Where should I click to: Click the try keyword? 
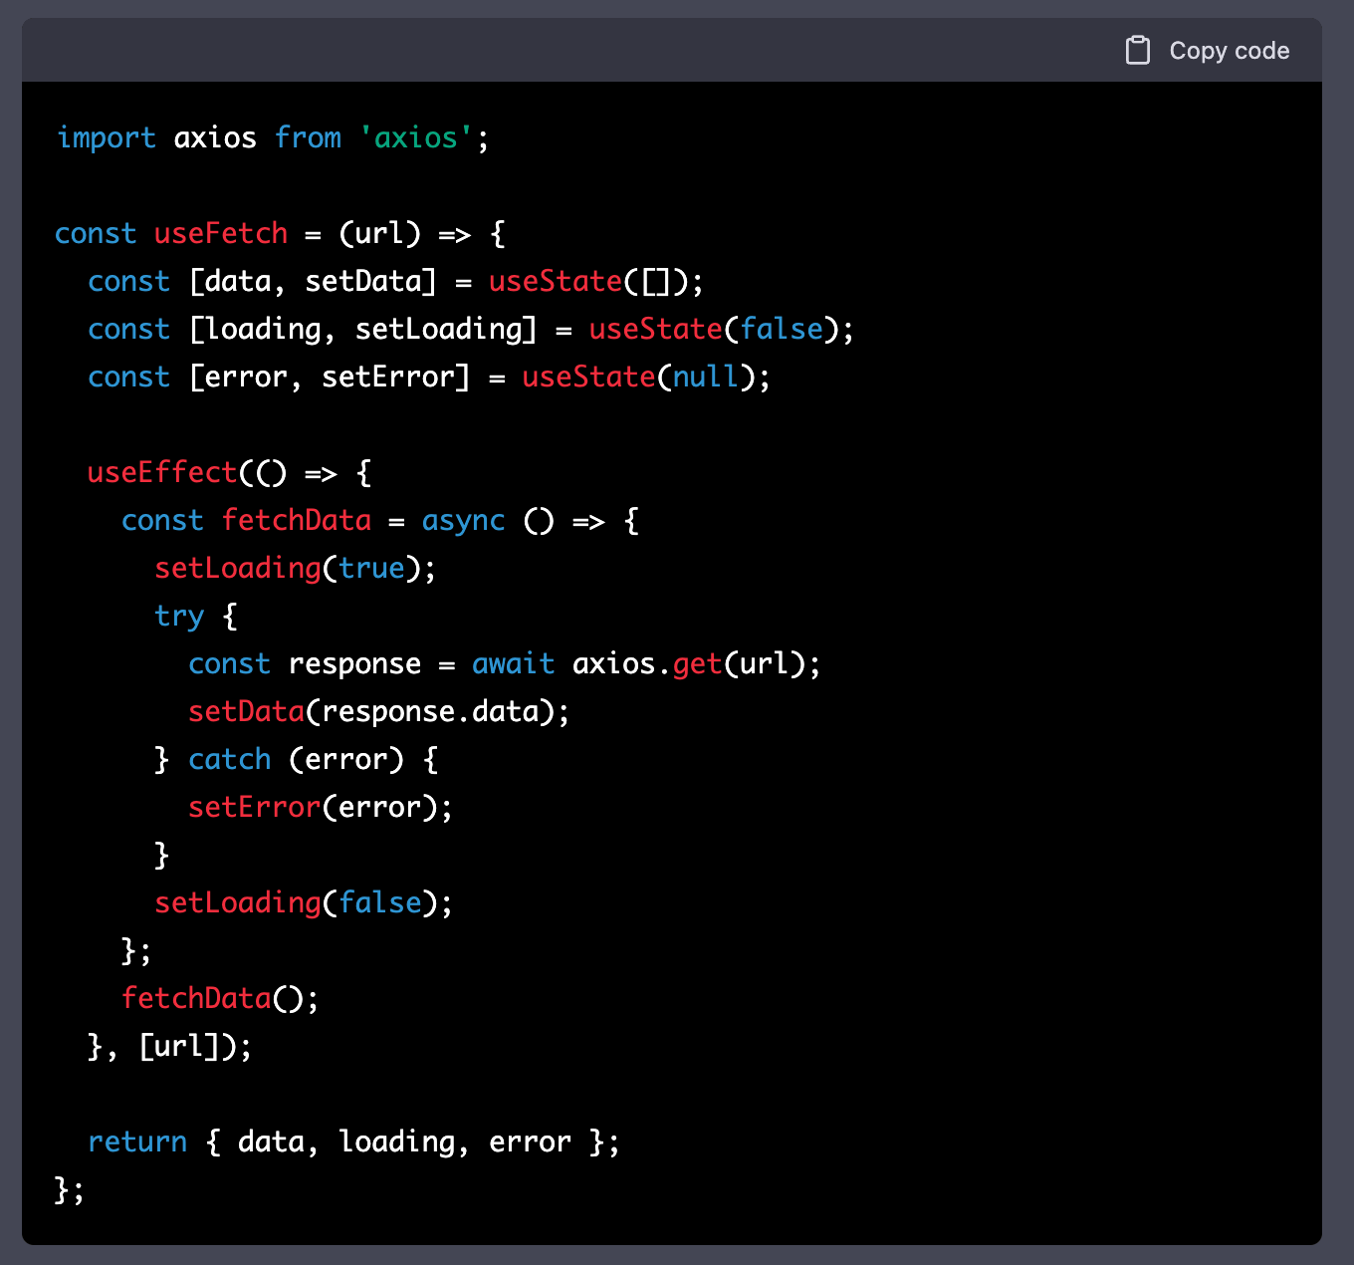[x=179, y=616]
